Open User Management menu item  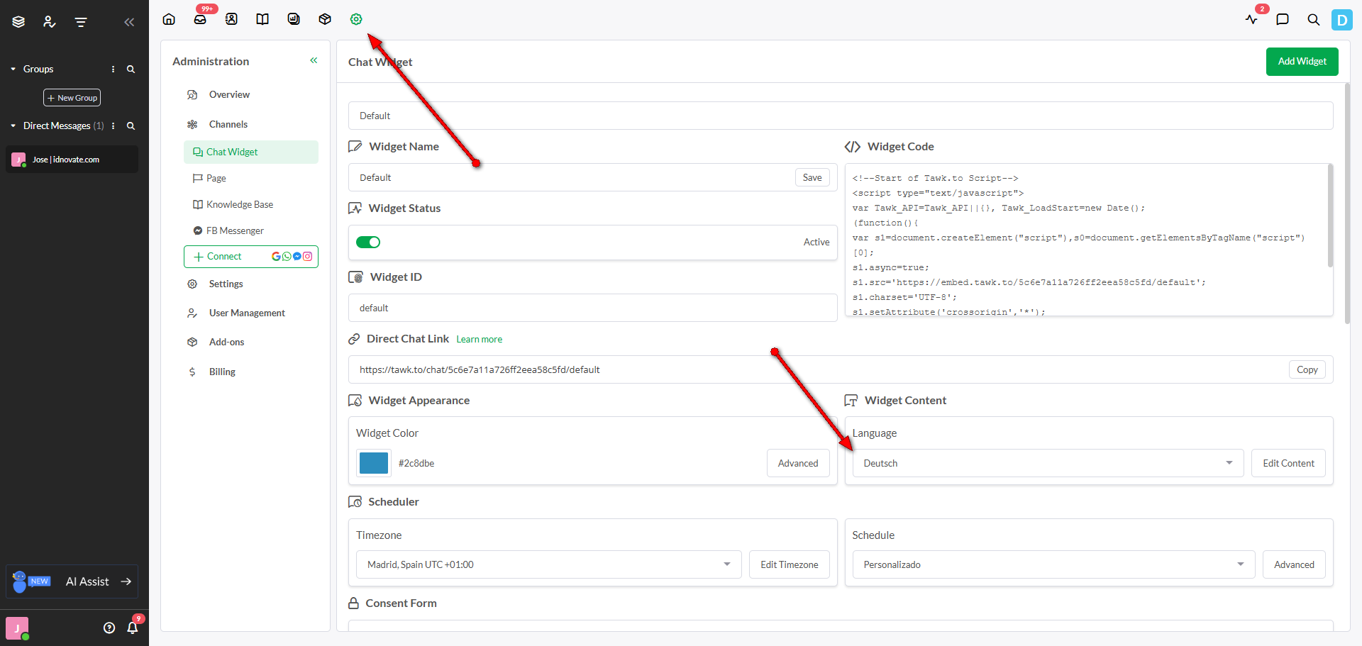246,313
